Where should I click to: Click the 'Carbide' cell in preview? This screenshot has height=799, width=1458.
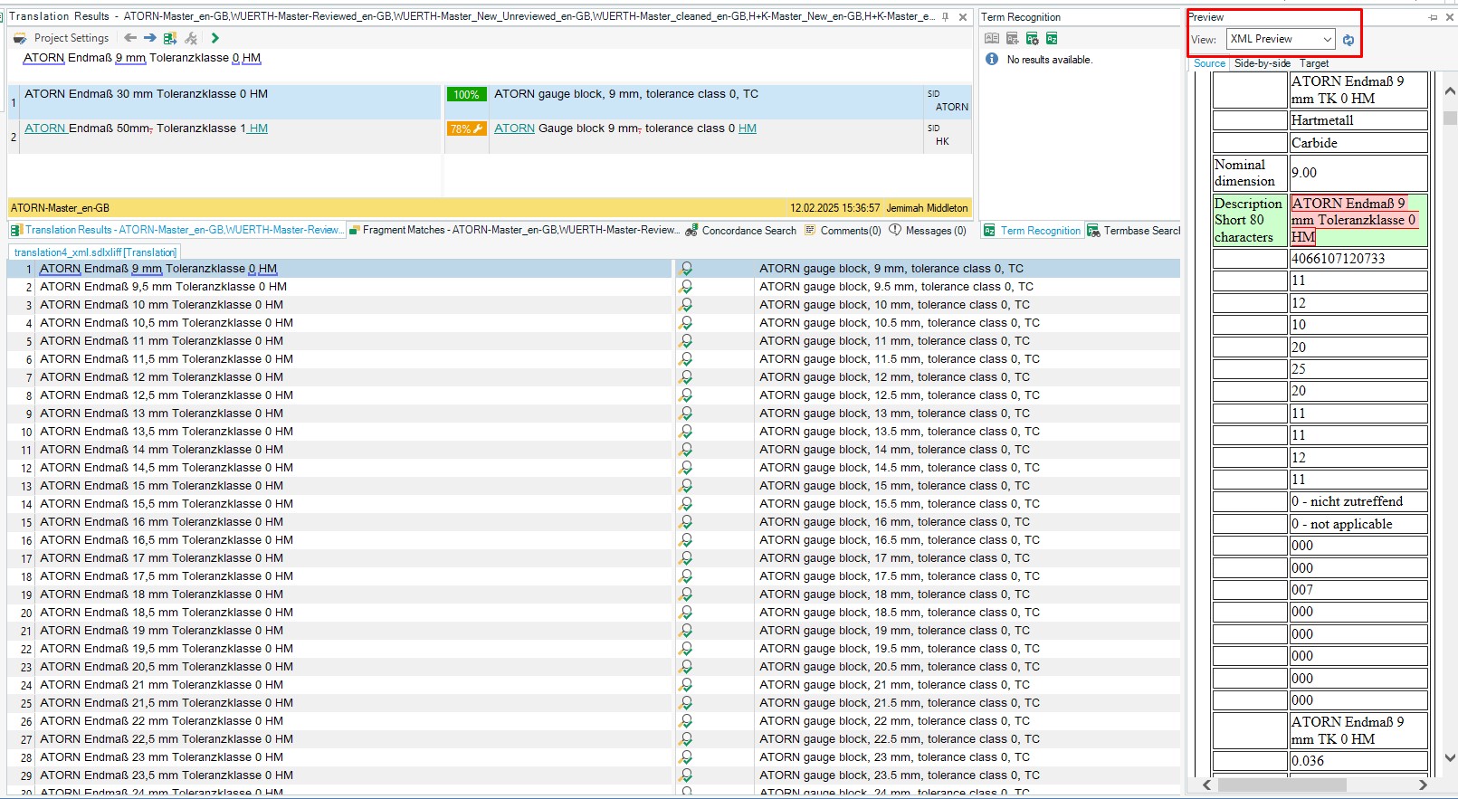click(1358, 143)
